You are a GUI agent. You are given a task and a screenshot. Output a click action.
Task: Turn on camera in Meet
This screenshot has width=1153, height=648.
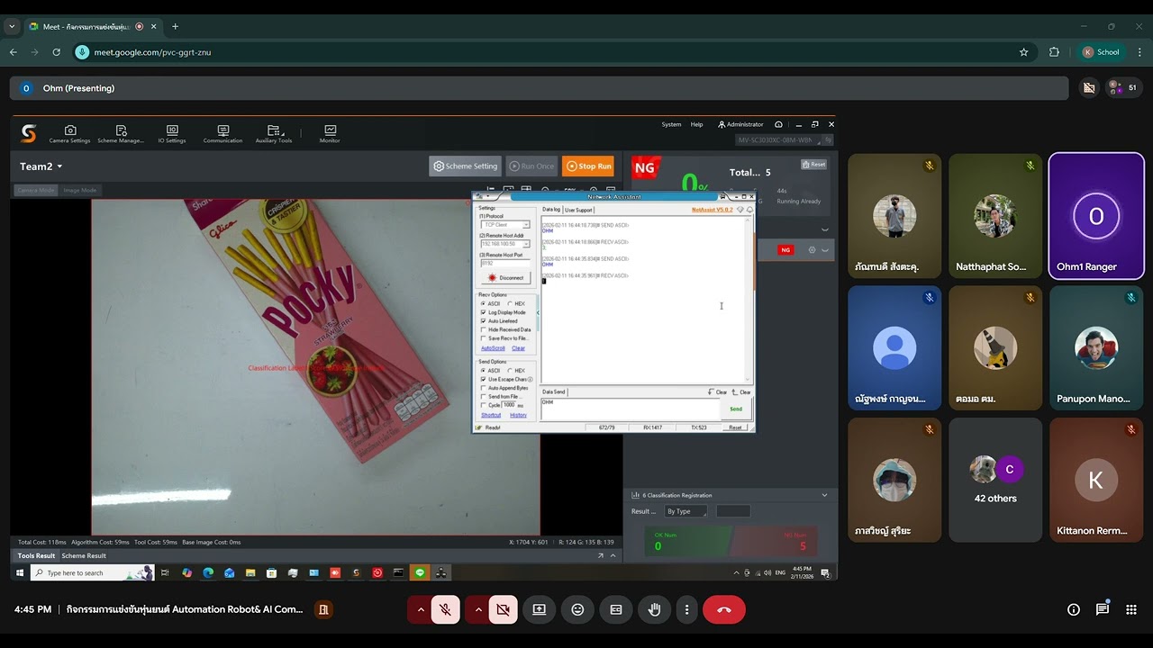503,609
